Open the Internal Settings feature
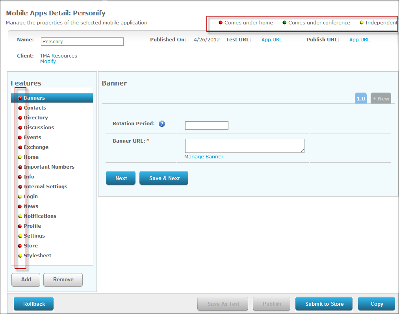This screenshot has width=399, height=314. (x=45, y=187)
